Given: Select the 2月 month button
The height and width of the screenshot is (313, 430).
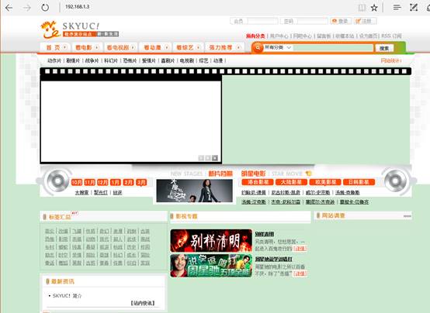Looking at the screenshot, I should (128, 182).
